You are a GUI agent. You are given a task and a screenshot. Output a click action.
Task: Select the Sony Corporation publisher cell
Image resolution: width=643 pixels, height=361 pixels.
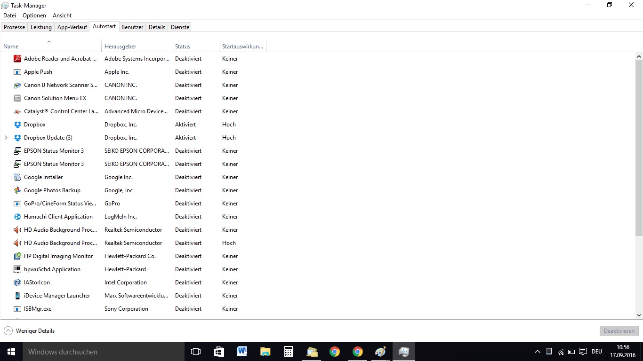[x=126, y=309]
